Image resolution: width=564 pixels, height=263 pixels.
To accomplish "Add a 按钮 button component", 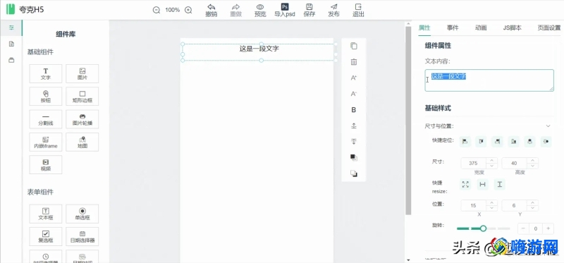I will pos(46,97).
